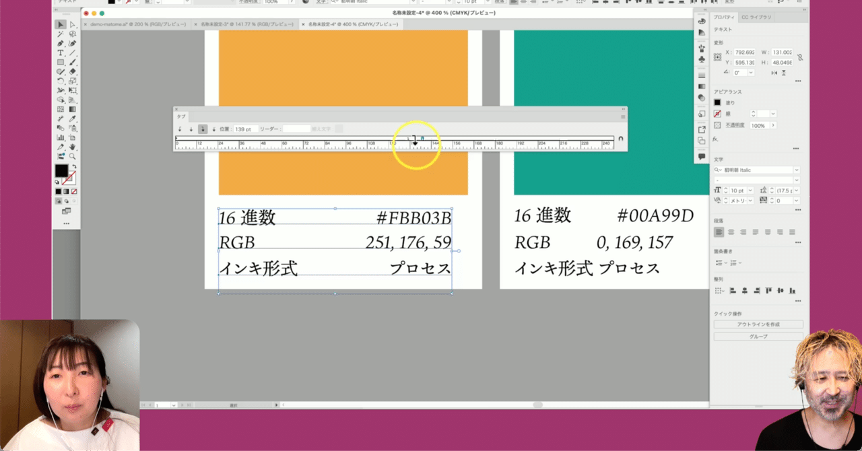Select the Selection tool (black arrow)
The image size is (862, 451).
click(60, 24)
